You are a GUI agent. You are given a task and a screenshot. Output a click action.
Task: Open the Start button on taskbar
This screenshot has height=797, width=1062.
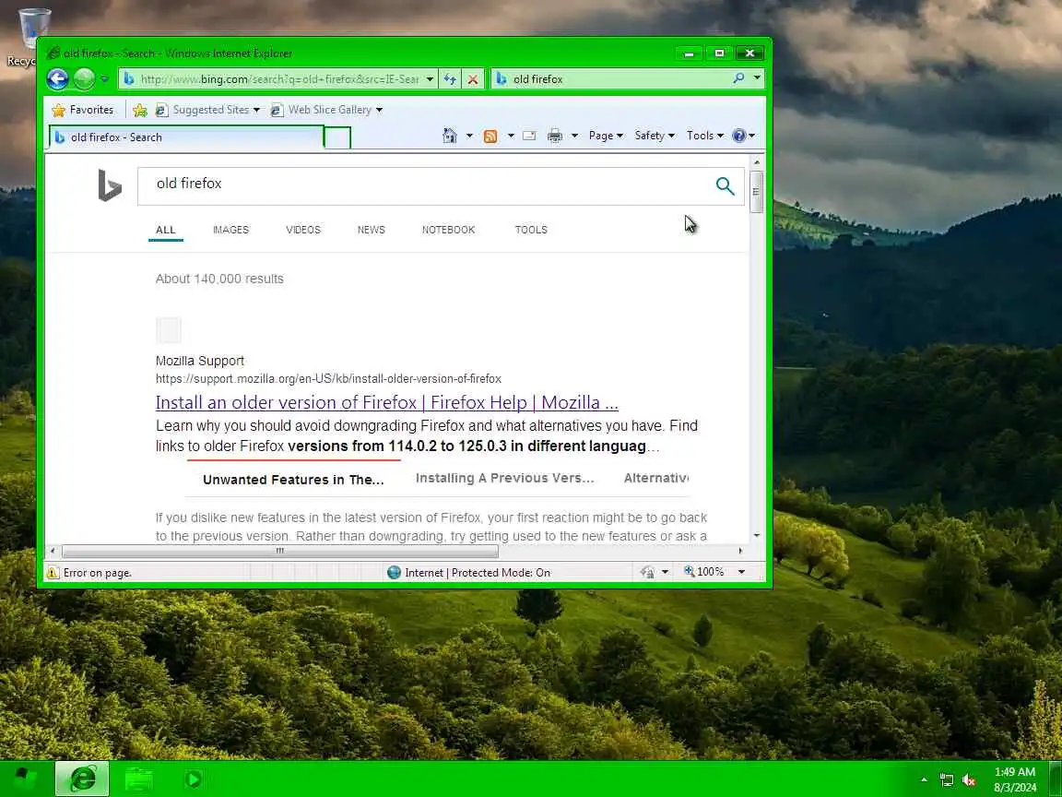tap(26, 779)
